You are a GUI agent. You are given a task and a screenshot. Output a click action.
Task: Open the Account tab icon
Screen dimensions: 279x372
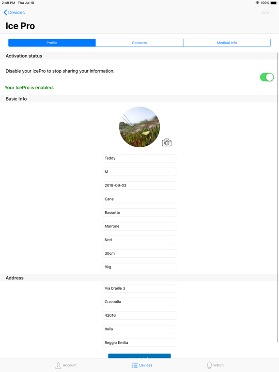click(58, 365)
